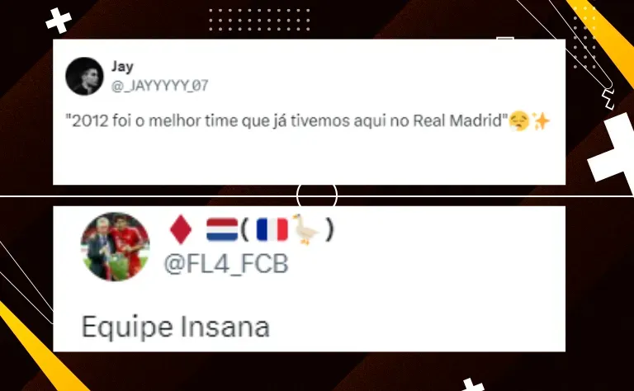Select the "Equipe Insana" reply text

(x=176, y=327)
